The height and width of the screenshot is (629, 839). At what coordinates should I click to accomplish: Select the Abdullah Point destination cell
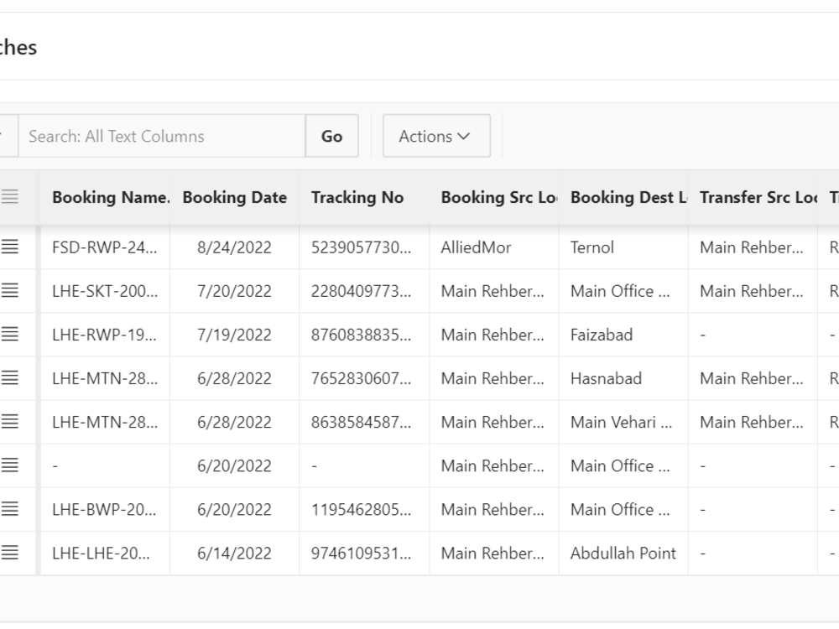[x=623, y=553]
